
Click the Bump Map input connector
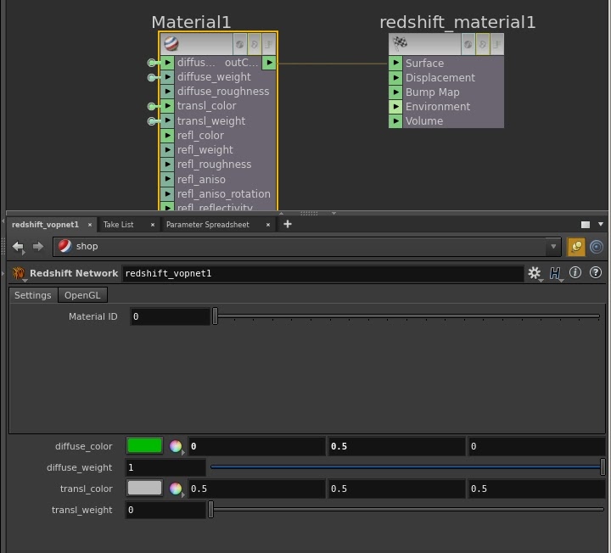click(395, 92)
